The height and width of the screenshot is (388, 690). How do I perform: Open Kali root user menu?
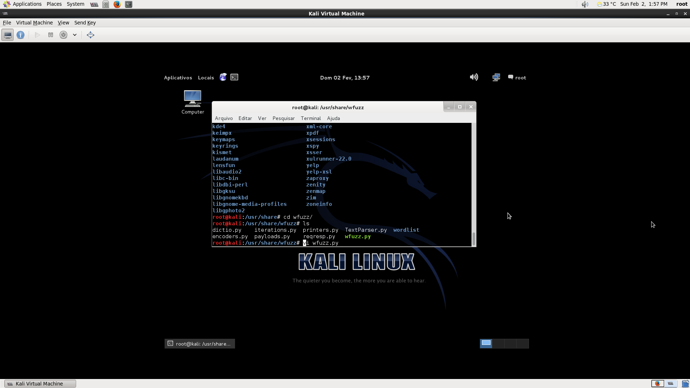pyautogui.click(x=517, y=78)
